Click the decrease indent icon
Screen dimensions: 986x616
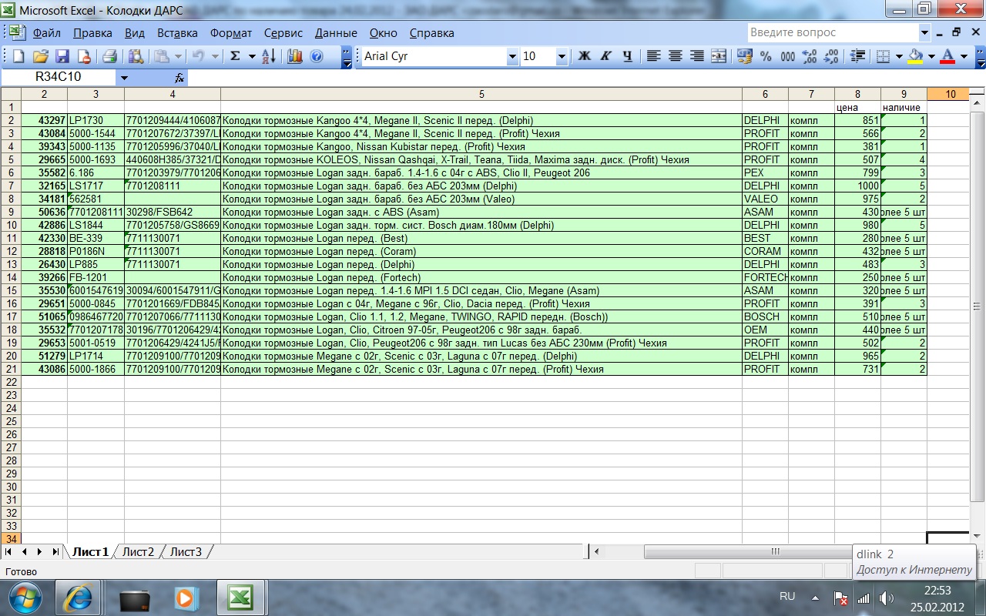[857, 56]
